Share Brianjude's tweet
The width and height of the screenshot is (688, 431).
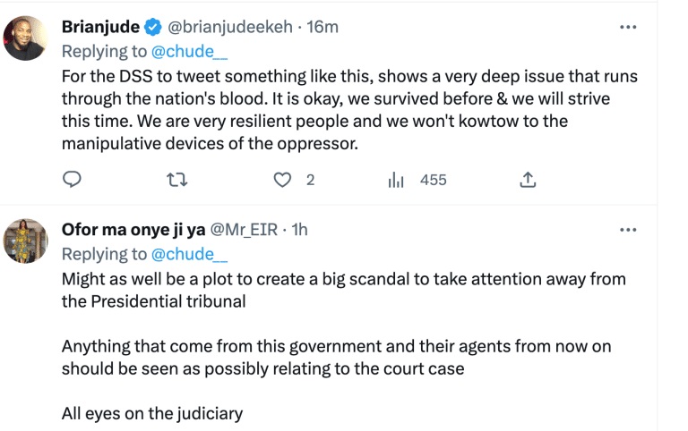(528, 180)
